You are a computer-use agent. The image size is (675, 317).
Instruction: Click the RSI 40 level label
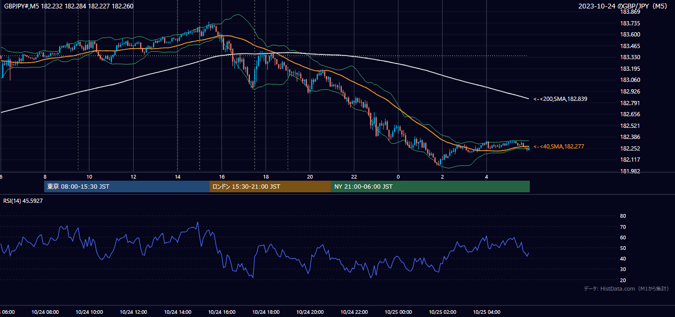point(623,258)
